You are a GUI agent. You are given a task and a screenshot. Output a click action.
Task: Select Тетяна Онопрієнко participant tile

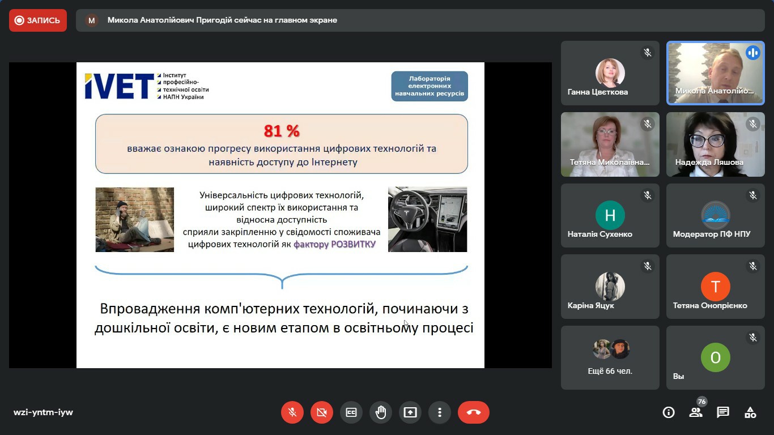[716, 287]
